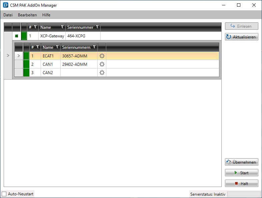Open settings gear for CAN1 row
Screen dimensions: 262x198
(x=102, y=64)
